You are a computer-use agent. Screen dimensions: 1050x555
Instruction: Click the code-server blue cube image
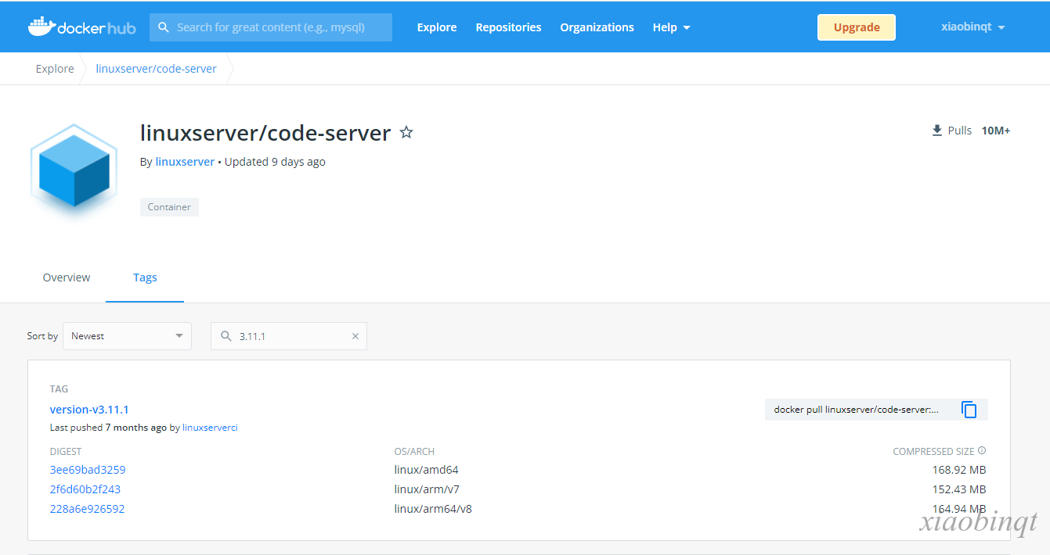pyautogui.click(x=74, y=171)
